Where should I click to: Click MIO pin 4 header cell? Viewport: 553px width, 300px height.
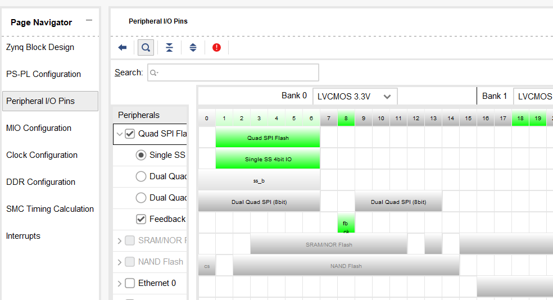coord(276,118)
